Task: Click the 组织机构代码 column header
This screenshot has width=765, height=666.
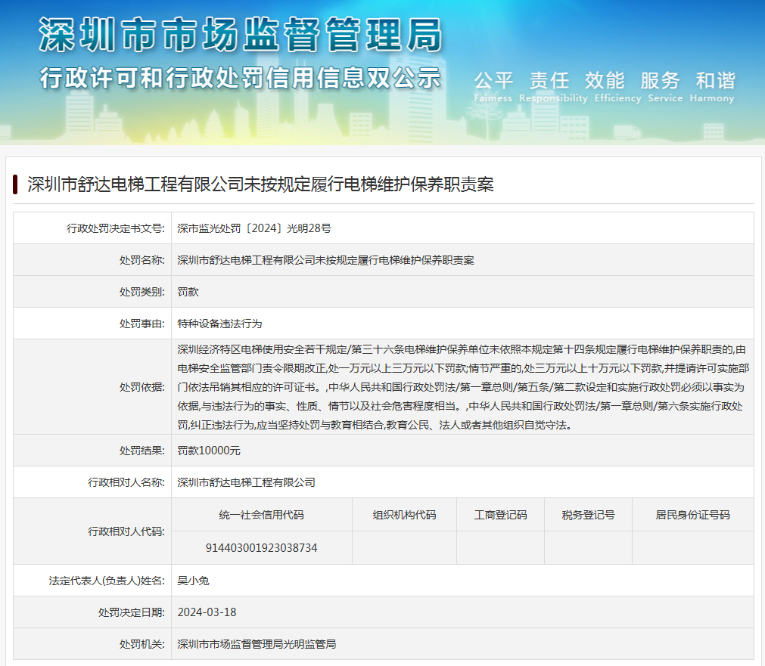Action: (x=405, y=515)
